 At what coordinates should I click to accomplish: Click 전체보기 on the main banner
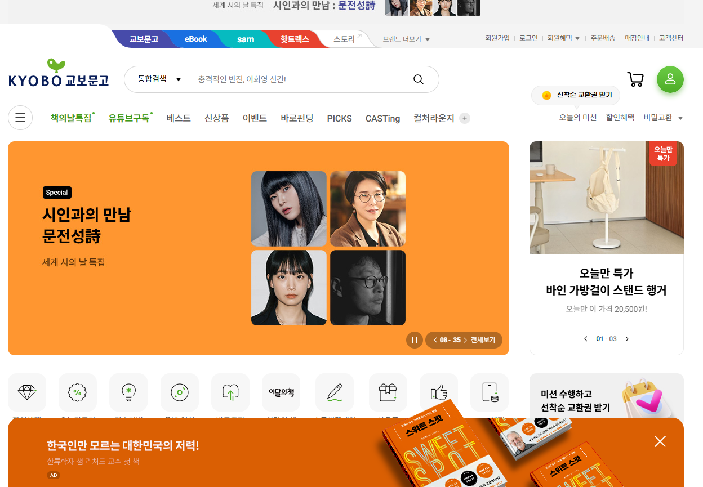pos(483,340)
